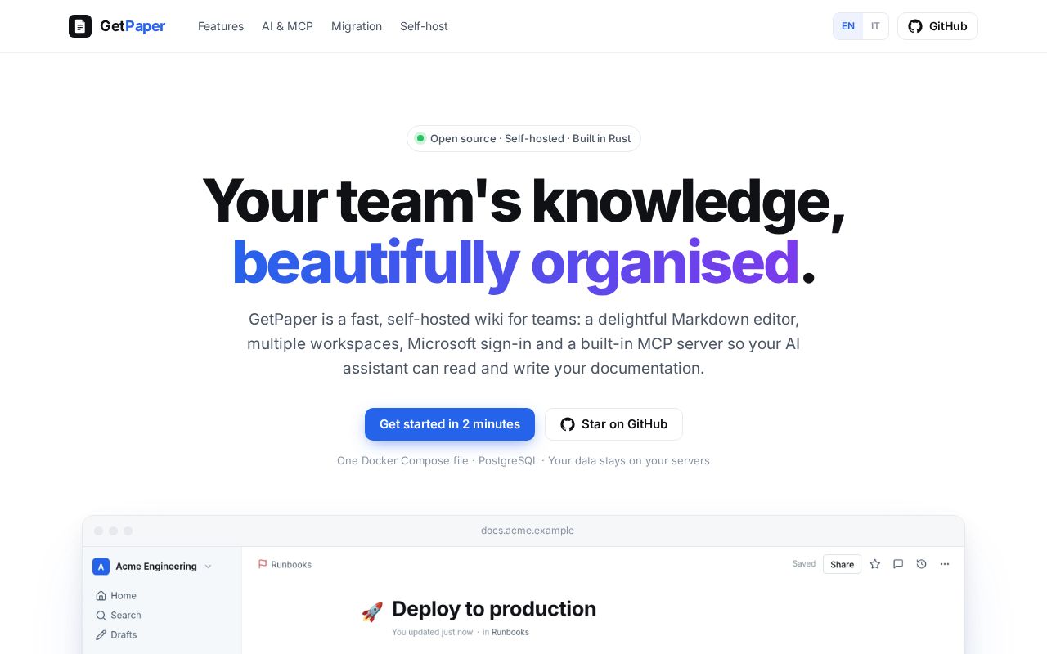Switch language to EN
Viewport: 1047px width, 654px height.
(x=848, y=26)
